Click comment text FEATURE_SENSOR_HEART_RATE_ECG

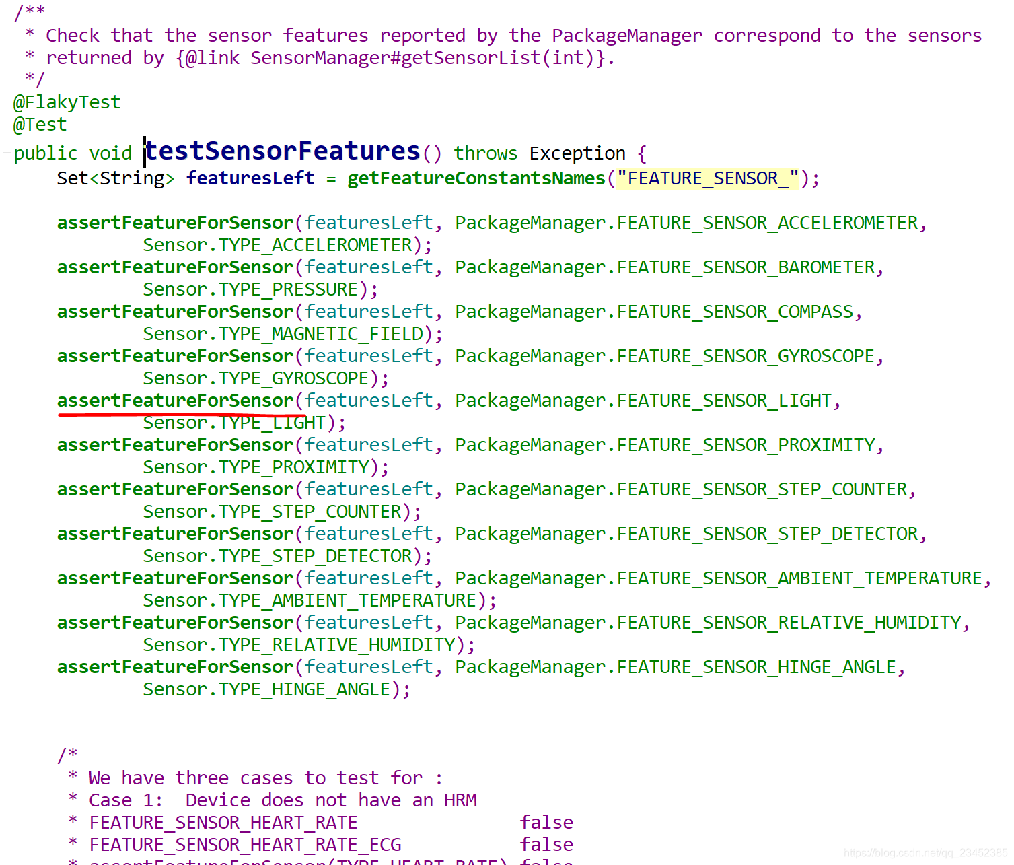click(245, 845)
